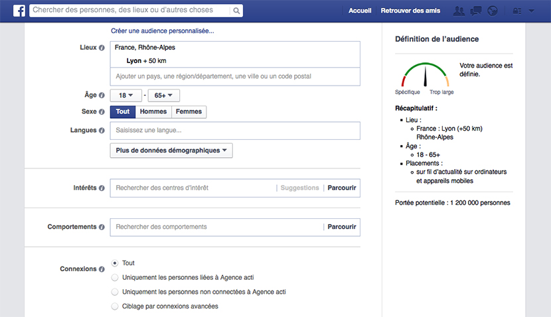Open the messages icon
The image size is (551, 317).
[x=475, y=11]
